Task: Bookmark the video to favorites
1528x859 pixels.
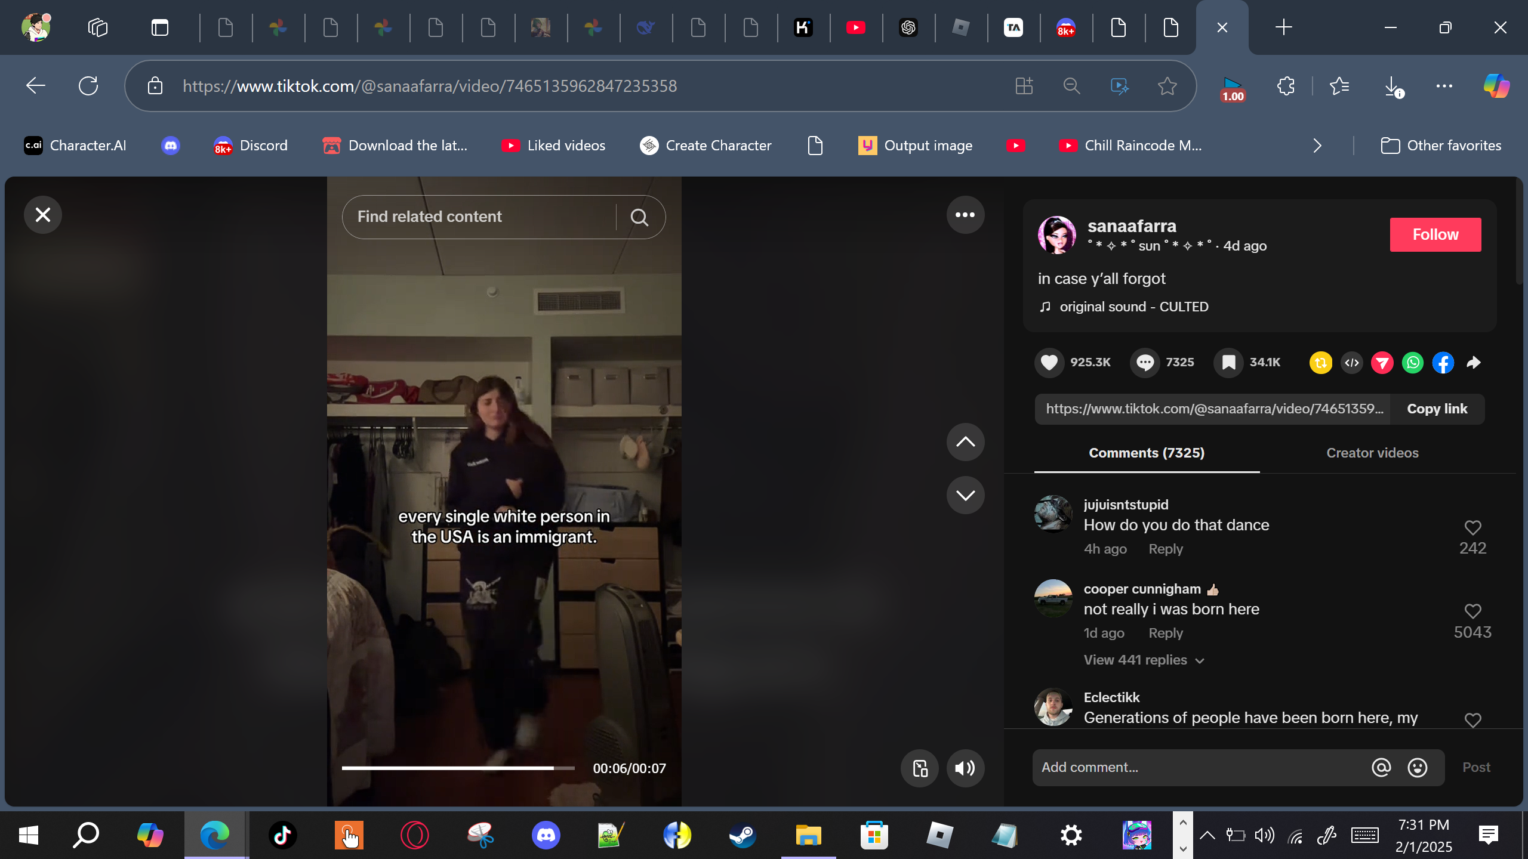Action: point(1228,363)
